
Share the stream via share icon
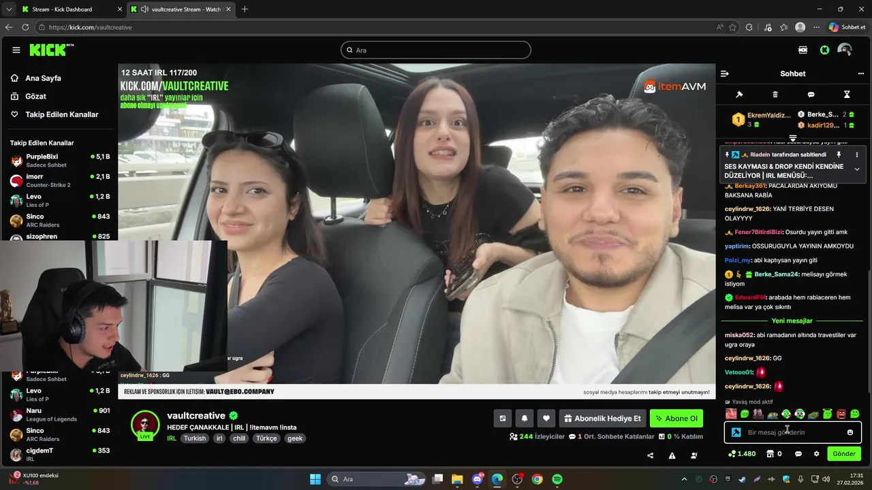point(650,455)
